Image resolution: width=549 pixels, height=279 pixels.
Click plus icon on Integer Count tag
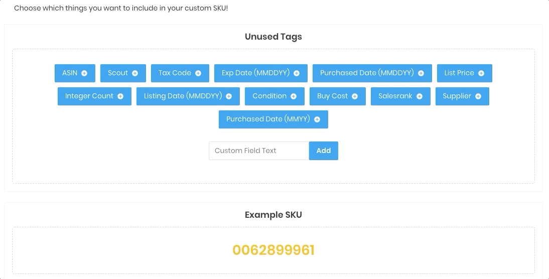click(x=120, y=96)
